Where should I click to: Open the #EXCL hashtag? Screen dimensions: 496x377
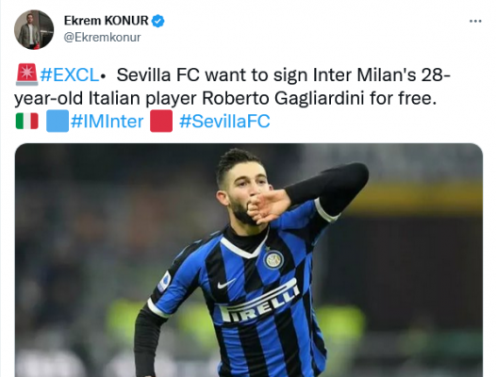70,75
